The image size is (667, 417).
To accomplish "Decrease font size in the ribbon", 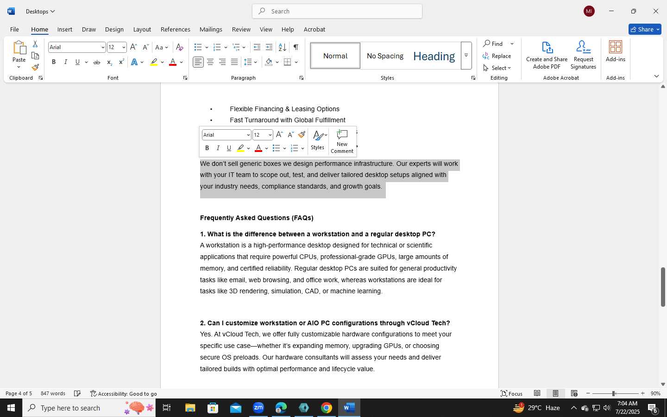I will (x=145, y=47).
